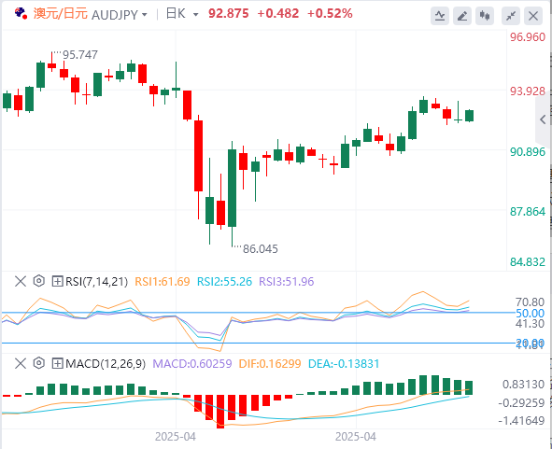This screenshot has height=449, width=552.
Task: Click the RSI1:61.69 value
Action: click(163, 282)
